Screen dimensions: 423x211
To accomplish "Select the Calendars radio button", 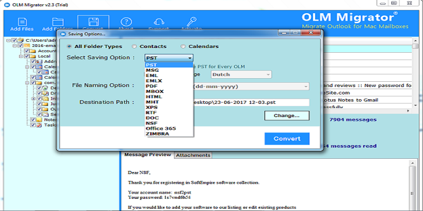I will tap(183, 46).
